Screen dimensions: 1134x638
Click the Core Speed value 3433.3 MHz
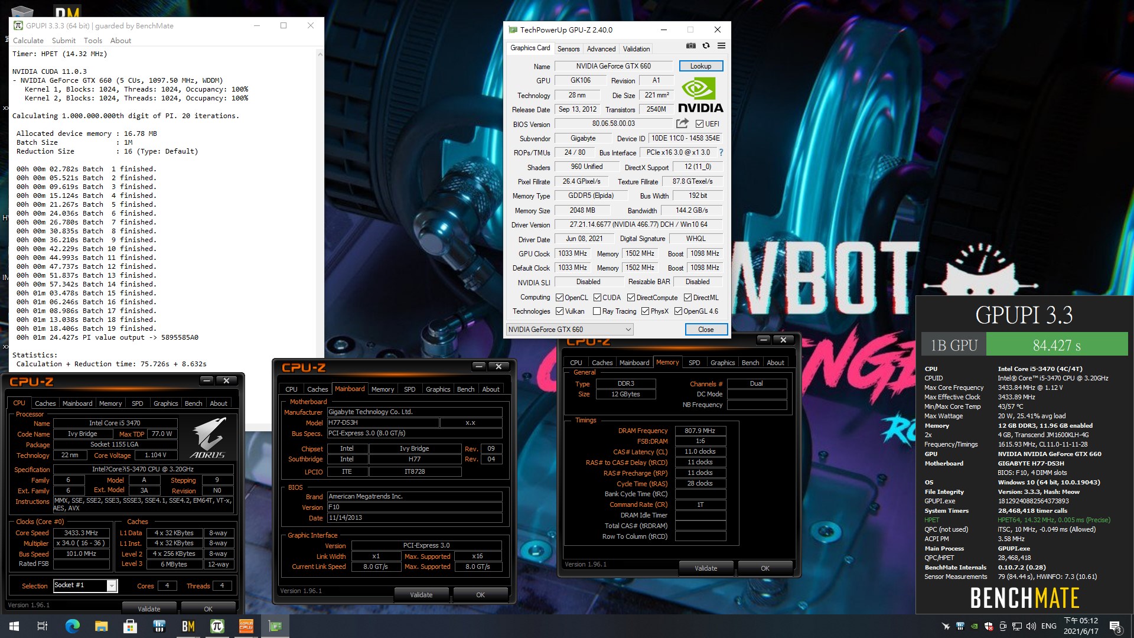click(82, 533)
